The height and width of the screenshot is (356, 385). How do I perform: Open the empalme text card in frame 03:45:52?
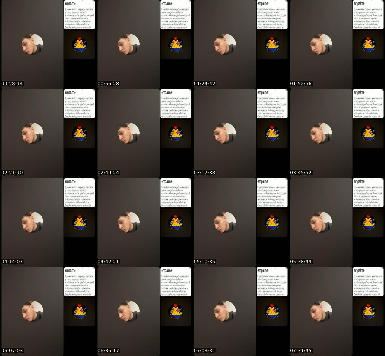point(368,104)
